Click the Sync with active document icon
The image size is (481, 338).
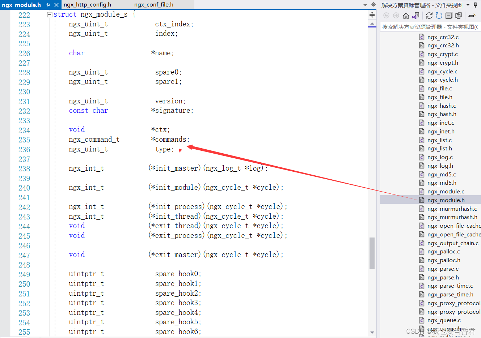pos(429,16)
